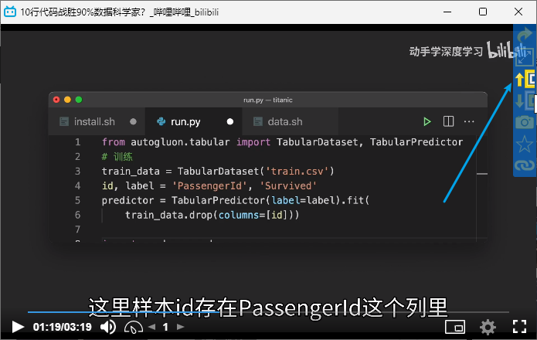Click the run.py tab in video

pos(185,122)
